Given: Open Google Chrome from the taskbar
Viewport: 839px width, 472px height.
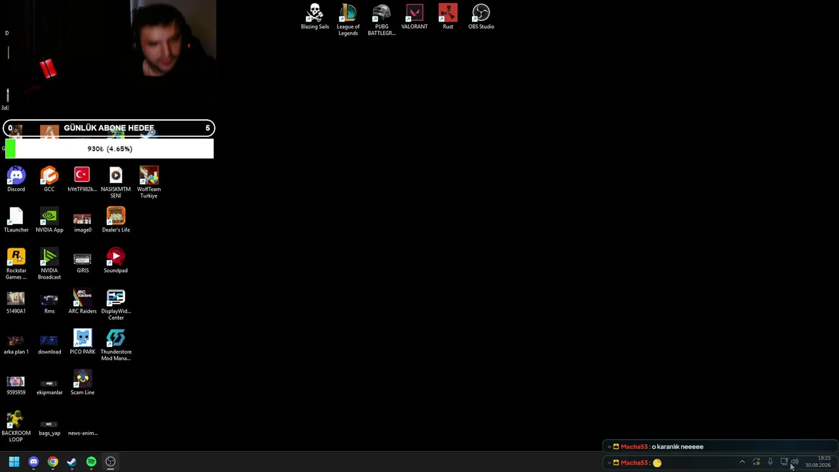Looking at the screenshot, I should (x=52, y=462).
